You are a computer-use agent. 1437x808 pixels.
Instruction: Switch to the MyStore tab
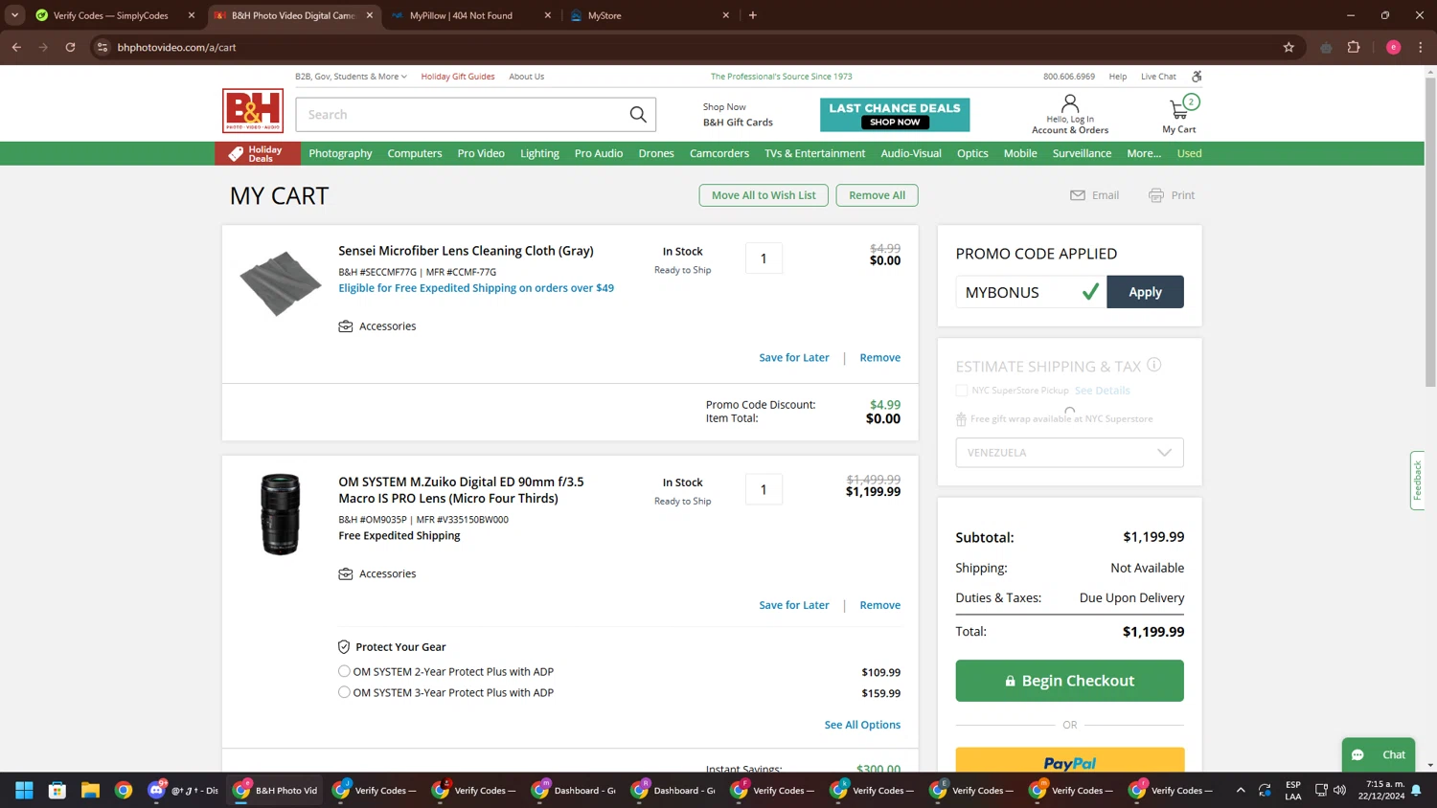click(x=650, y=15)
